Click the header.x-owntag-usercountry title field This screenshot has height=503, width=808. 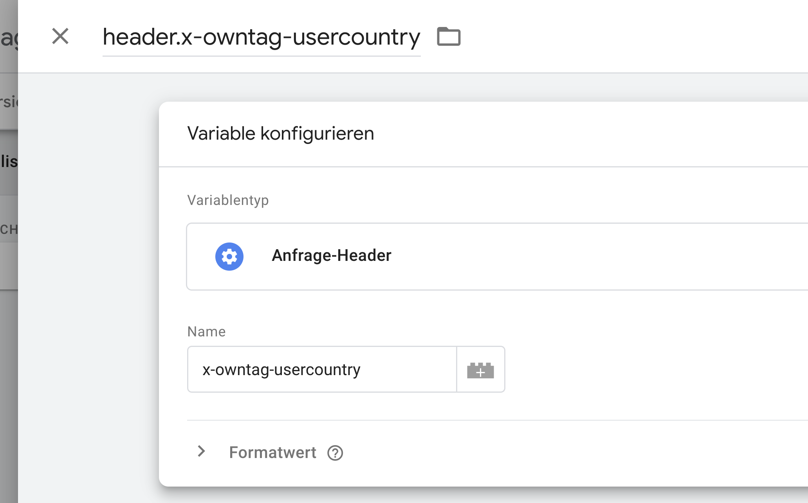point(261,38)
